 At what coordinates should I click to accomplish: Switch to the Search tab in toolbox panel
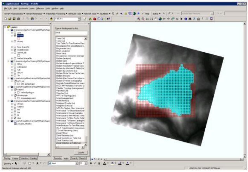[74, 158]
